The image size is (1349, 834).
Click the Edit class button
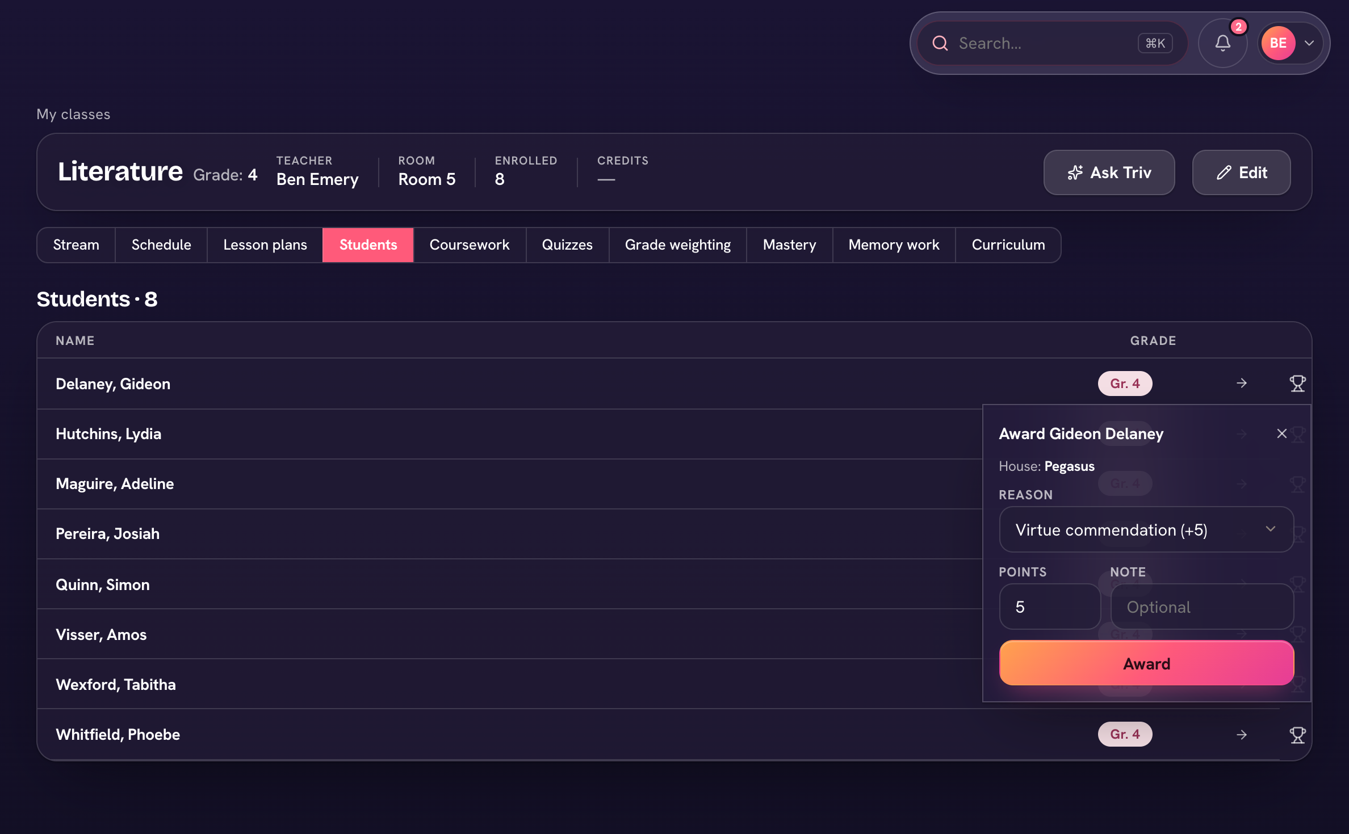(x=1241, y=172)
